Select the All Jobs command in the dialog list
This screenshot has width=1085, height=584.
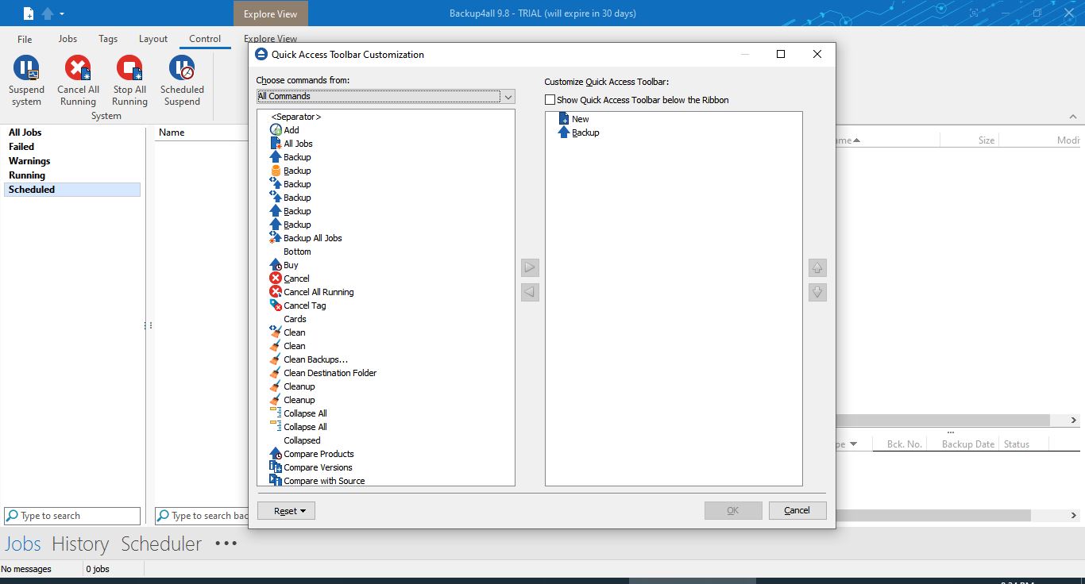click(x=291, y=144)
